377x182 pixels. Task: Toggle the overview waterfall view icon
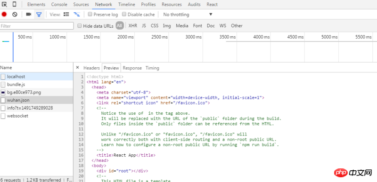click(x=77, y=15)
